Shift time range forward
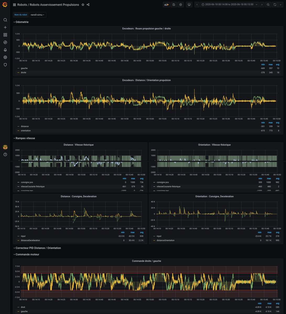286x314 pixels. (262, 4)
